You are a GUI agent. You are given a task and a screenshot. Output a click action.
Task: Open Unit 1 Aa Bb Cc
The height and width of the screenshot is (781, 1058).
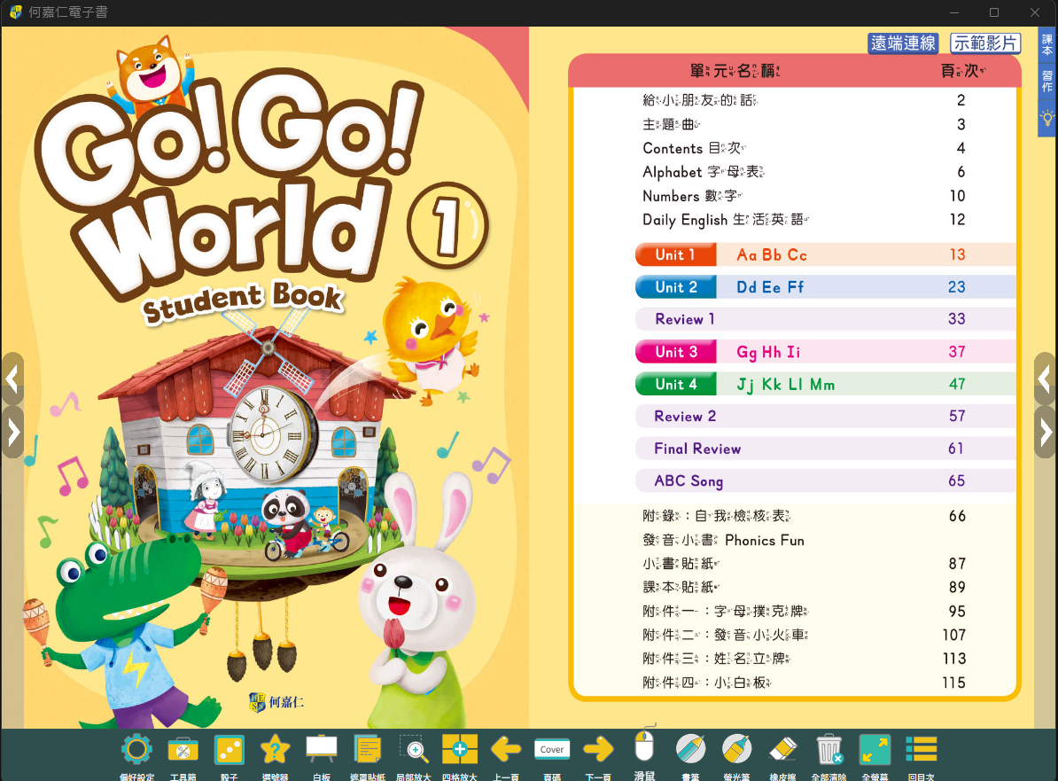point(825,254)
